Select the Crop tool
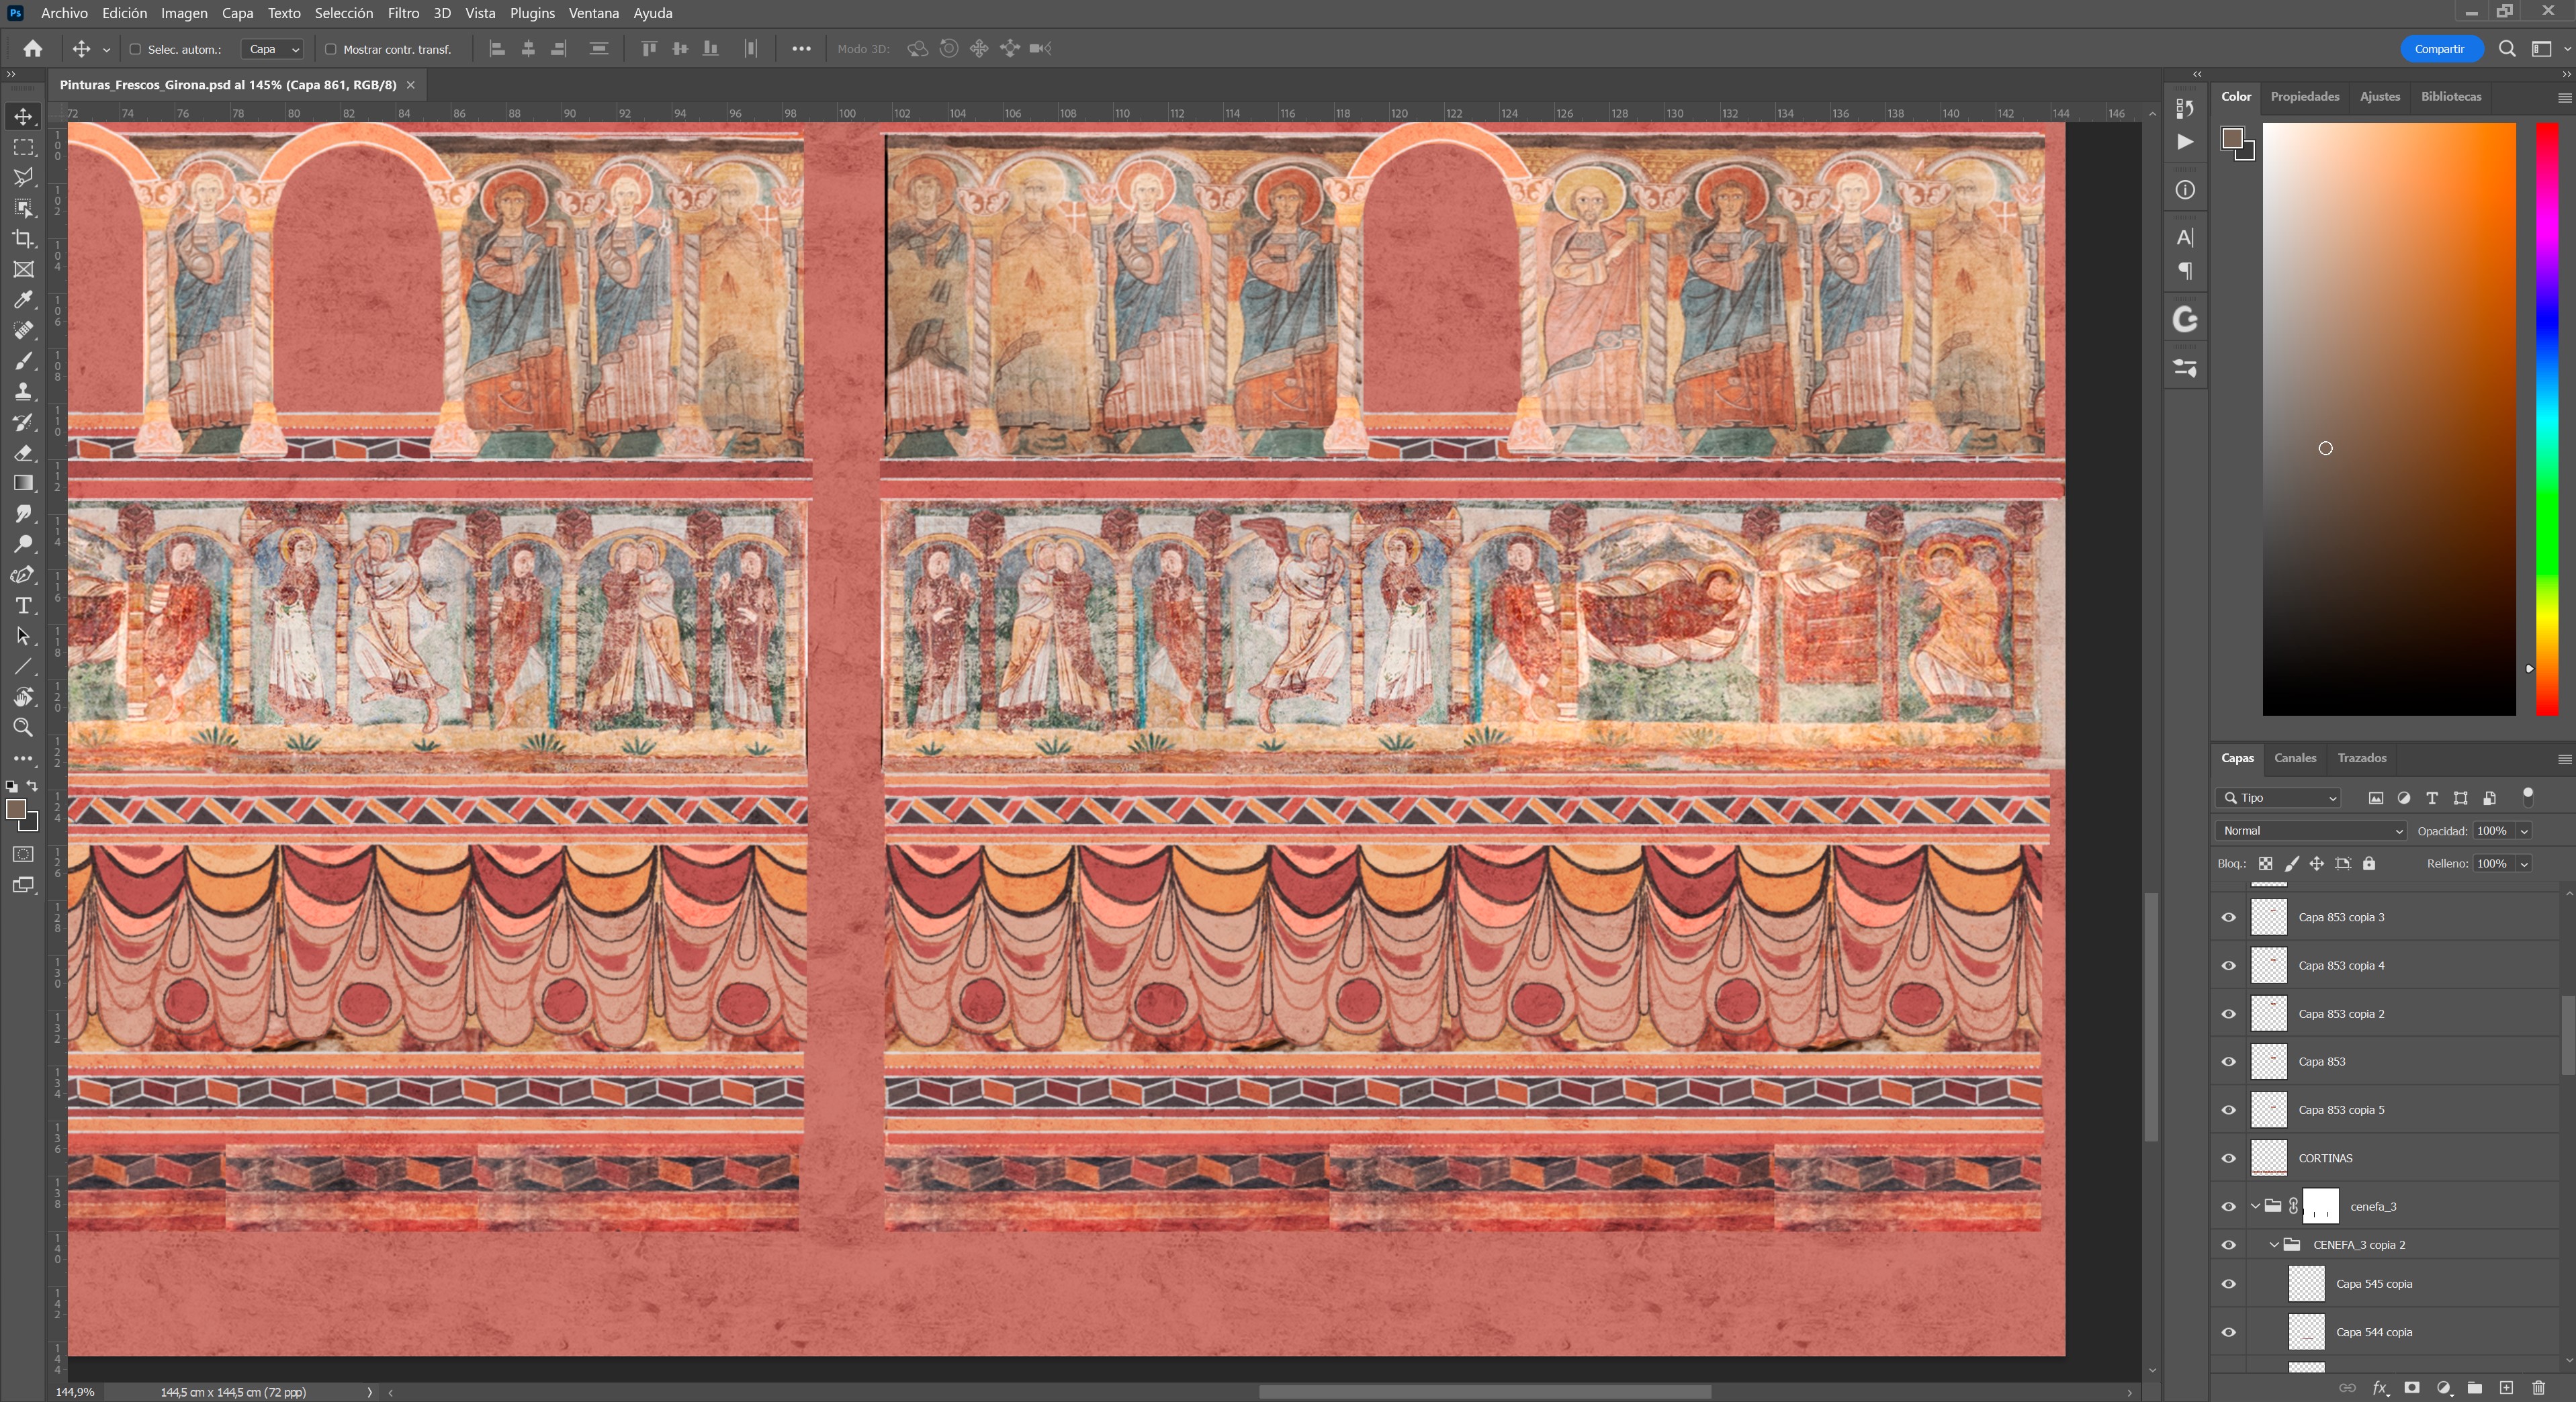This screenshot has width=2576, height=1402. (x=23, y=239)
